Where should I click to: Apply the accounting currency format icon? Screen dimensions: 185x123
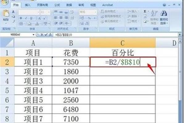click(x=82, y=18)
